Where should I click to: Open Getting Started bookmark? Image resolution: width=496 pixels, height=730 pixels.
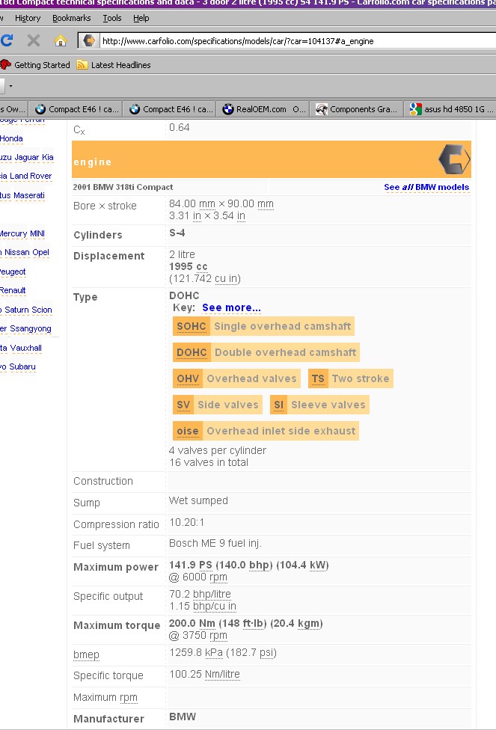pos(42,65)
